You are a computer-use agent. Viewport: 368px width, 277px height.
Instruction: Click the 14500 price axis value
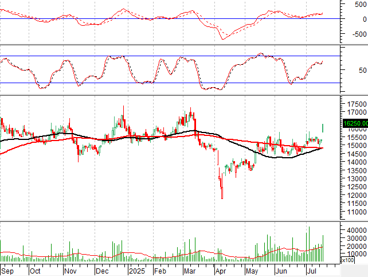[x=357, y=154]
